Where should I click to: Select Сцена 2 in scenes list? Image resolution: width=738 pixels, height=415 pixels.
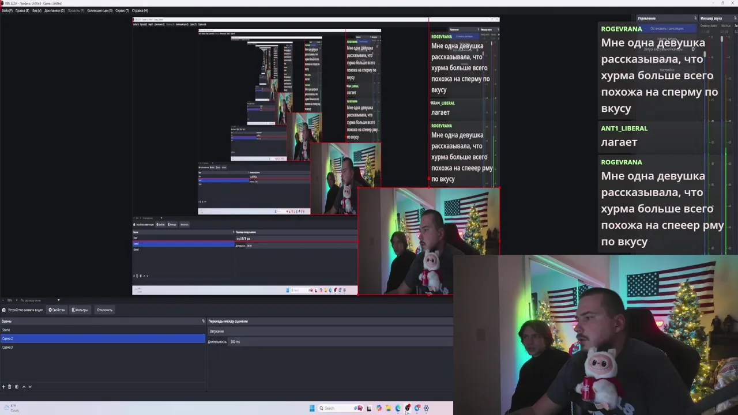pos(103,338)
